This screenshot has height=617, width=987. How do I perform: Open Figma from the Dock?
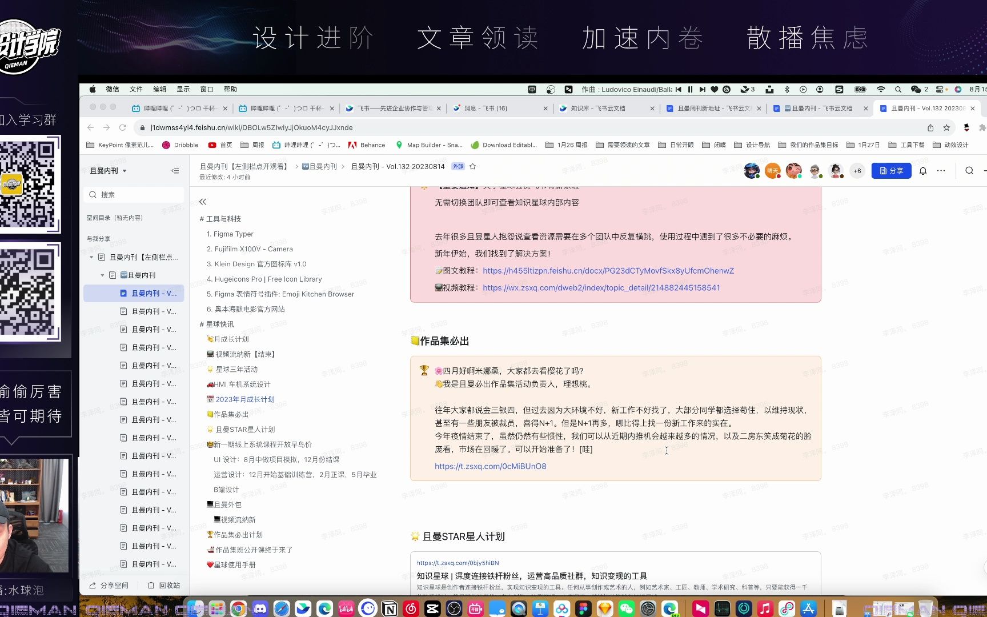coord(583,608)
